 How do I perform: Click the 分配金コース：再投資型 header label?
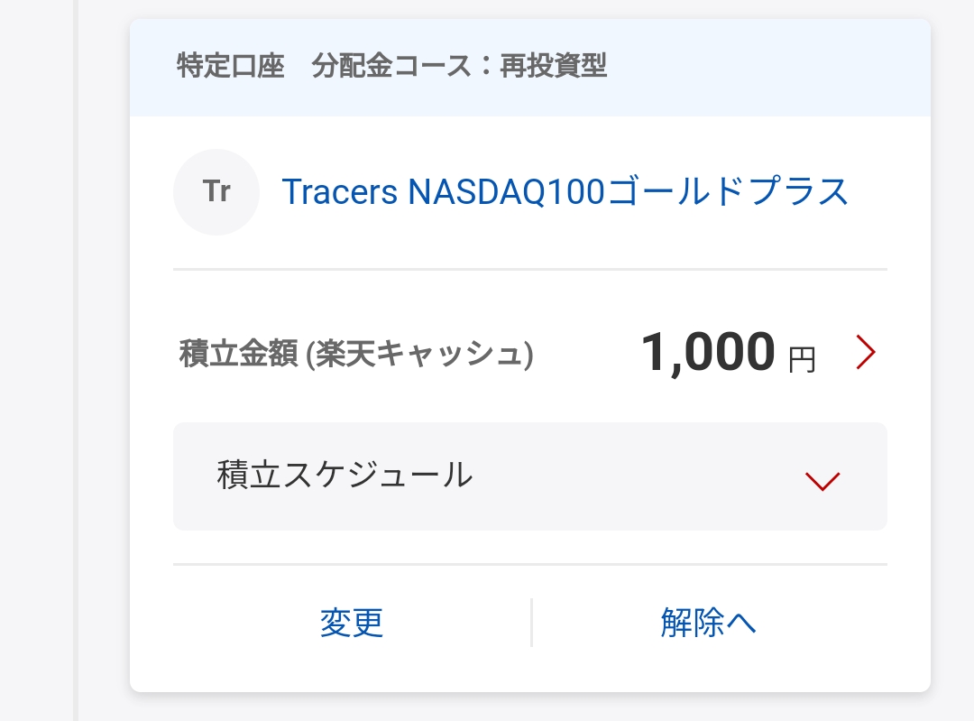coord(459,66)
